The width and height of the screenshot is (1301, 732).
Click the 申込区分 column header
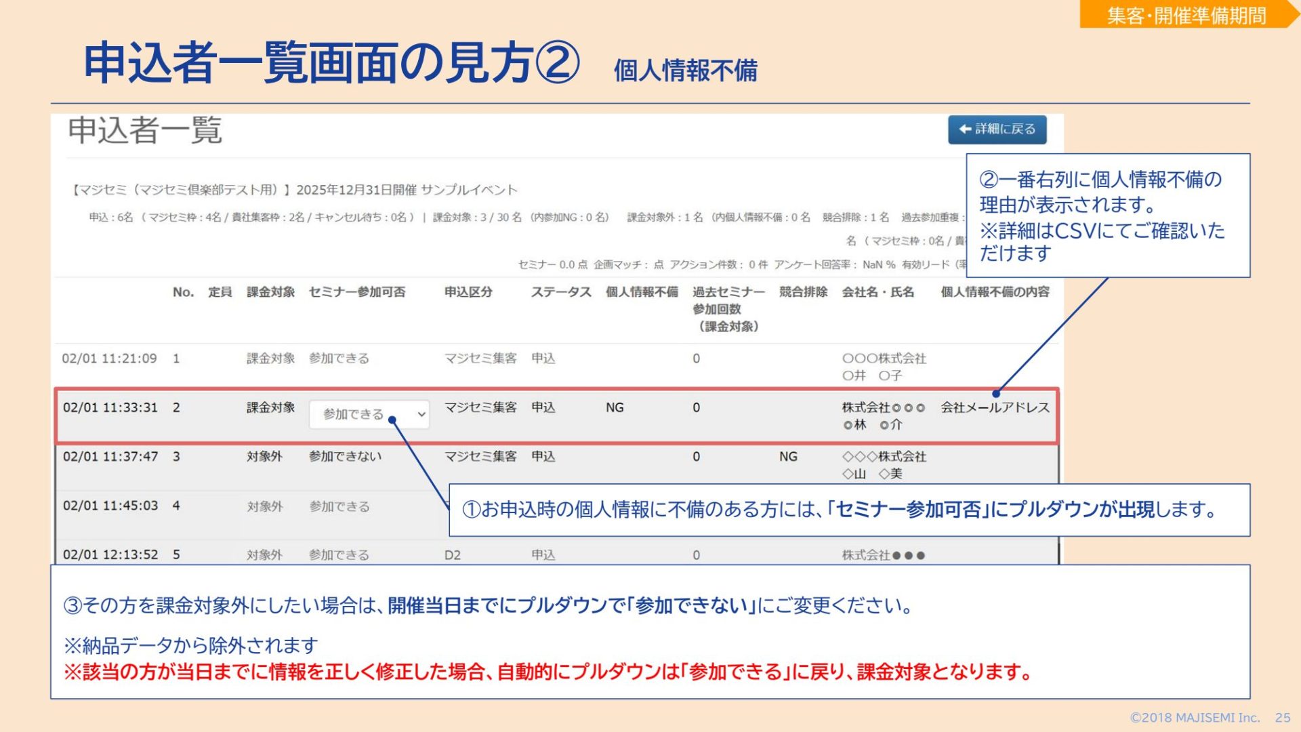[x=468, y=292]
